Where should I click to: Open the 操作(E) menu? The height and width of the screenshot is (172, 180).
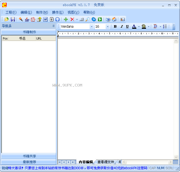(x=58, y=12)
